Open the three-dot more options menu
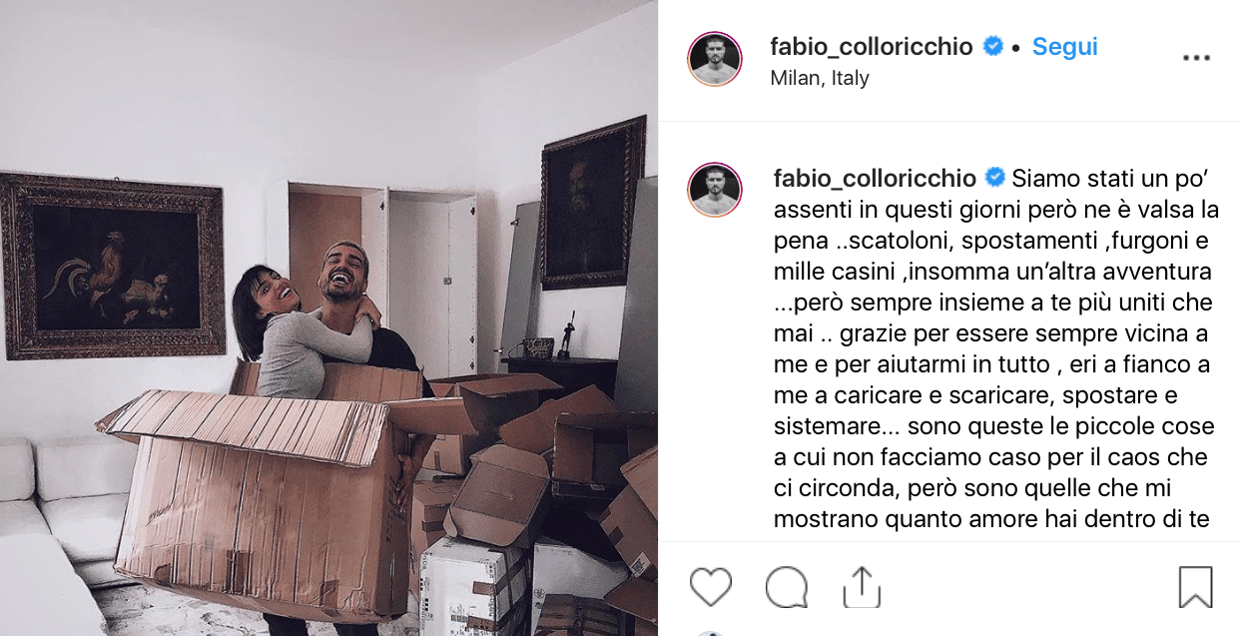 point(1196,58)
